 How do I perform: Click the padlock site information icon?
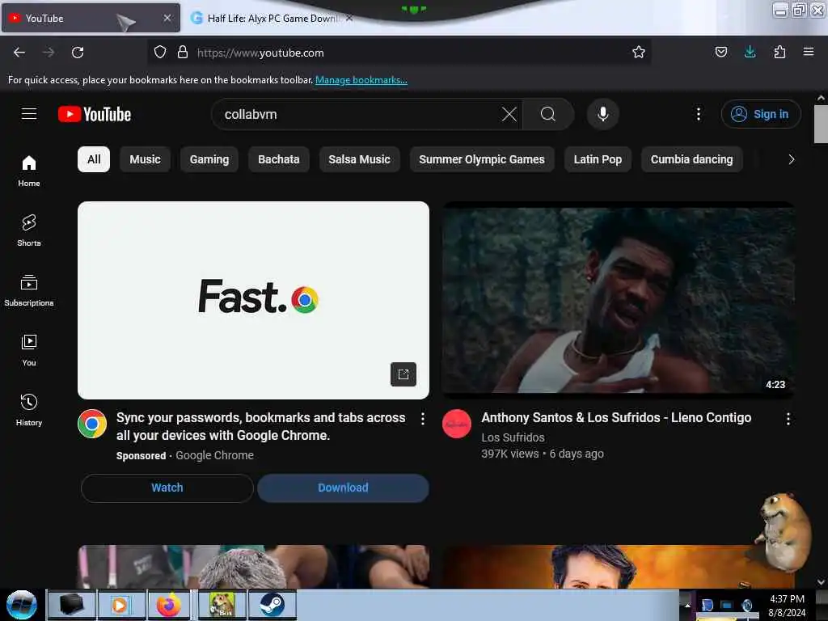tap(183, 53)
